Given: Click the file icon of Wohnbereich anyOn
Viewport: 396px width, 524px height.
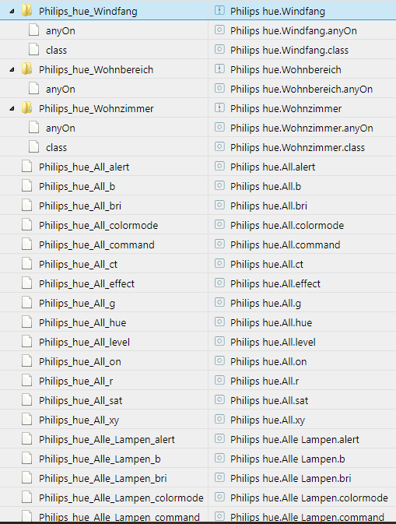Looking at the screenshot, I should (33, 89).
